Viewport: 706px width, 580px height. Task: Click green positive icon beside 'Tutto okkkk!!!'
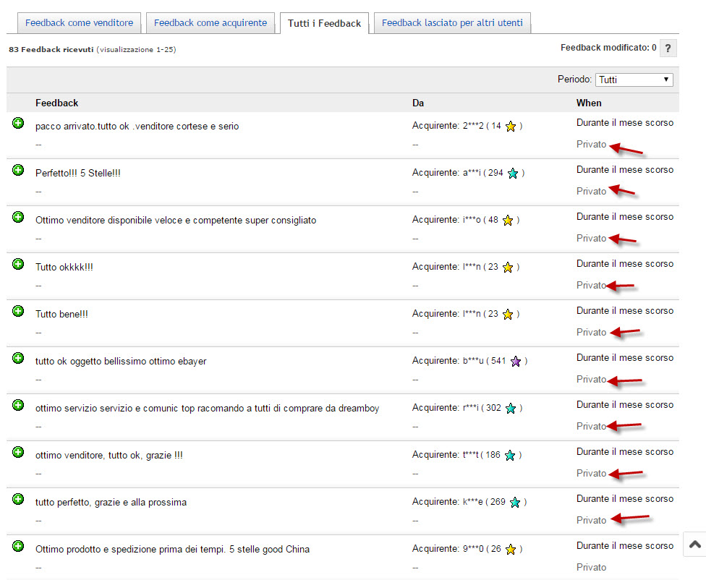point(18,264)
